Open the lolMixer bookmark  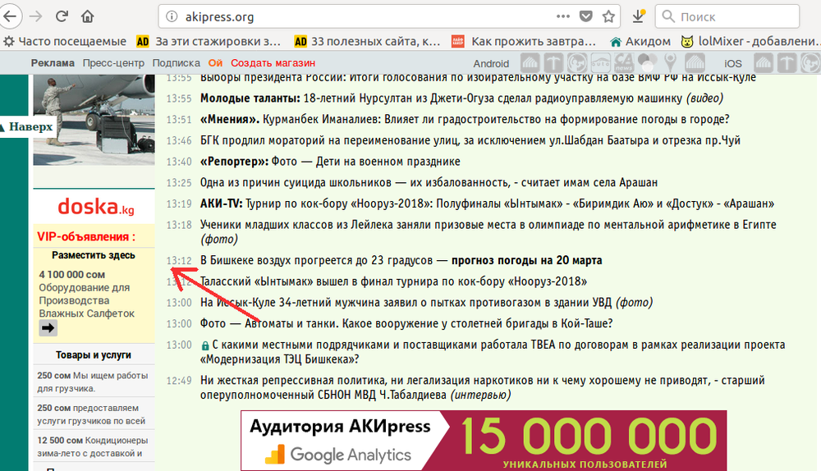tap(751, 41)
